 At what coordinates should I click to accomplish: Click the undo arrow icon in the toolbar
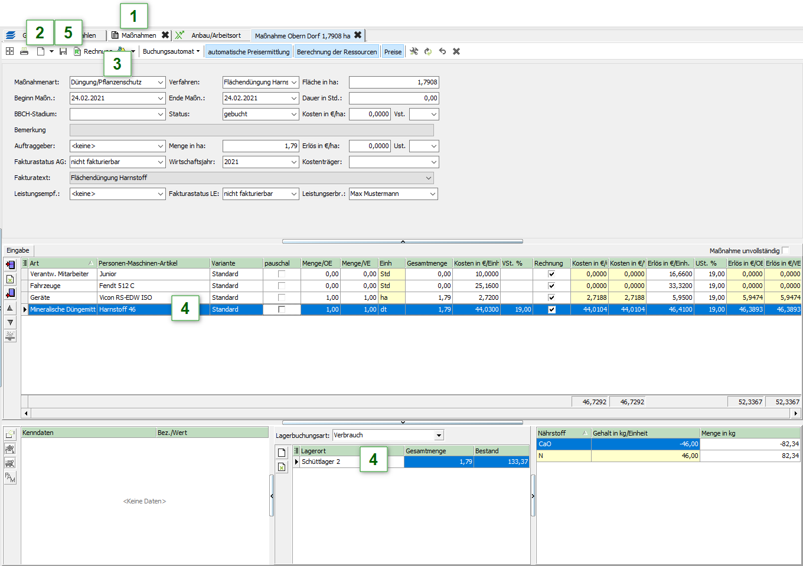[442, 52]
